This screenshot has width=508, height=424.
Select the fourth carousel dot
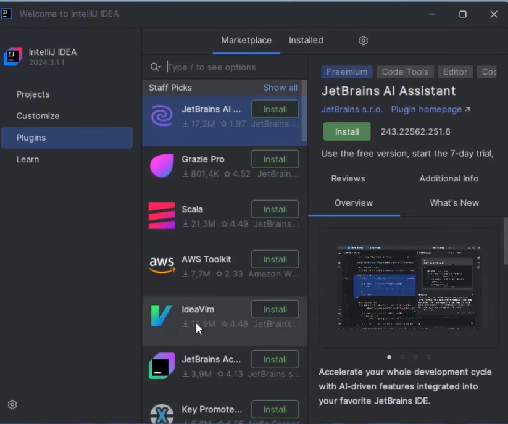tap(428, 357)
